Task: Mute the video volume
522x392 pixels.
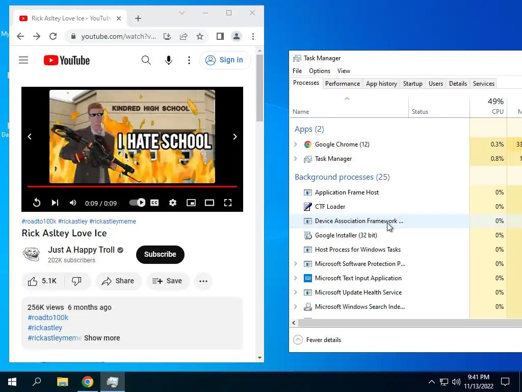Action: [73, 203]
